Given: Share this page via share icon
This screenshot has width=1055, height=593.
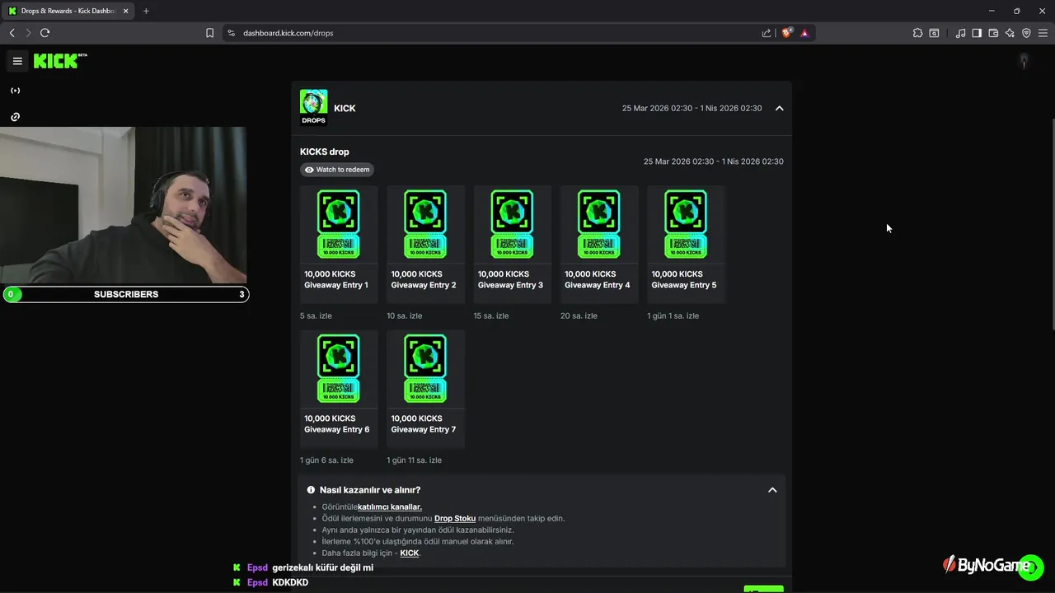Looking at the screenshot, I should 767,33.
